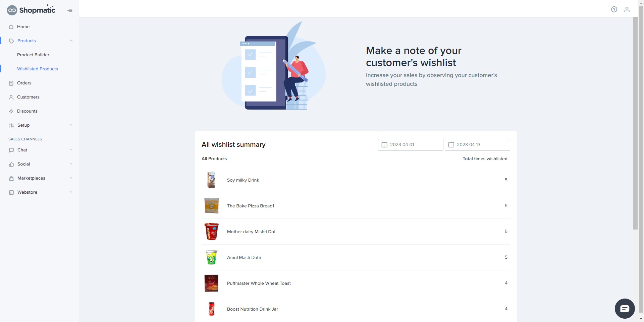Select 'Amul Masti Dahi' product name
The width and height of the screenshot is (644, 322).
(244, 258)
